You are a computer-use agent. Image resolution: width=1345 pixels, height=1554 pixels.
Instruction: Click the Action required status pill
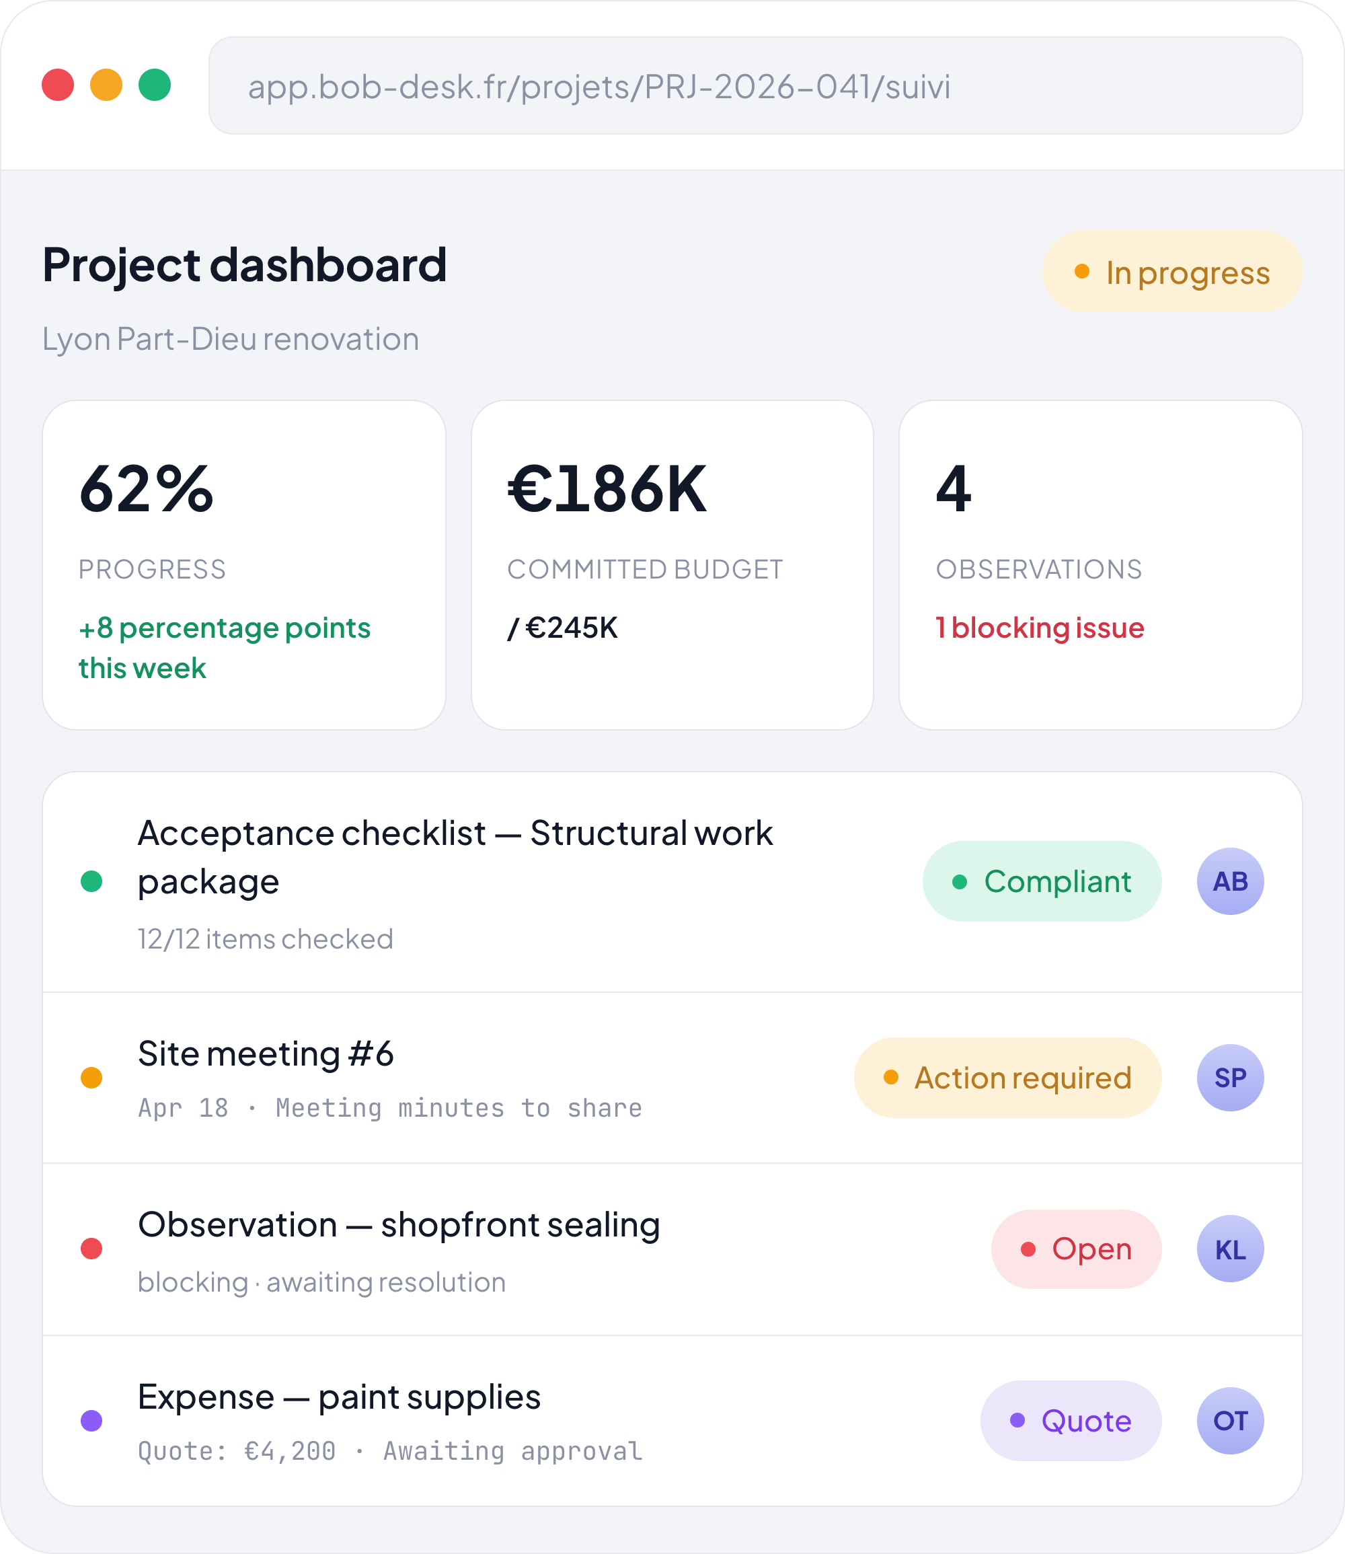[1008, 1078]
